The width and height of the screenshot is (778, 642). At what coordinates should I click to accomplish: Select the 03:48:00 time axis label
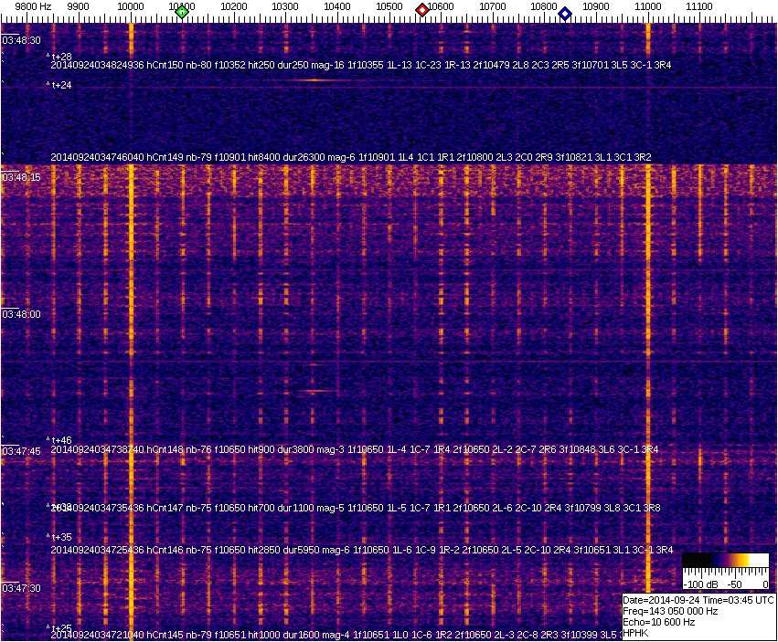click(21, 313)
